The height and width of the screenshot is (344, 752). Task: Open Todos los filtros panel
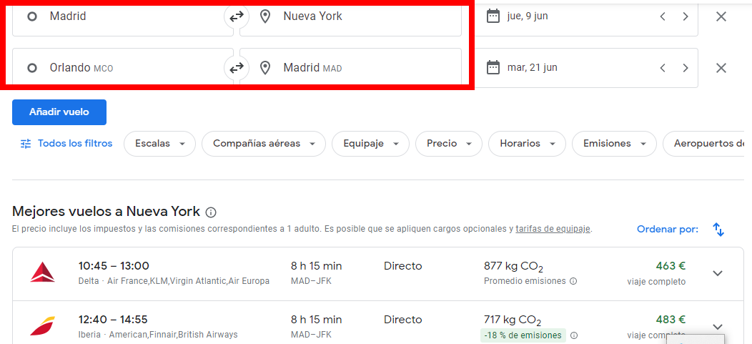point(66,144)
